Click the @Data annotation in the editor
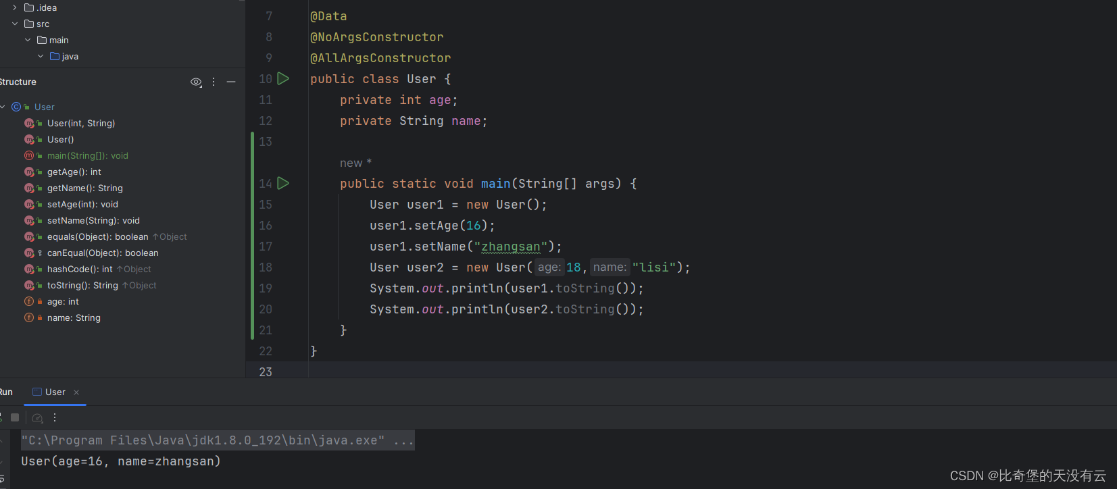 point(328,16)
